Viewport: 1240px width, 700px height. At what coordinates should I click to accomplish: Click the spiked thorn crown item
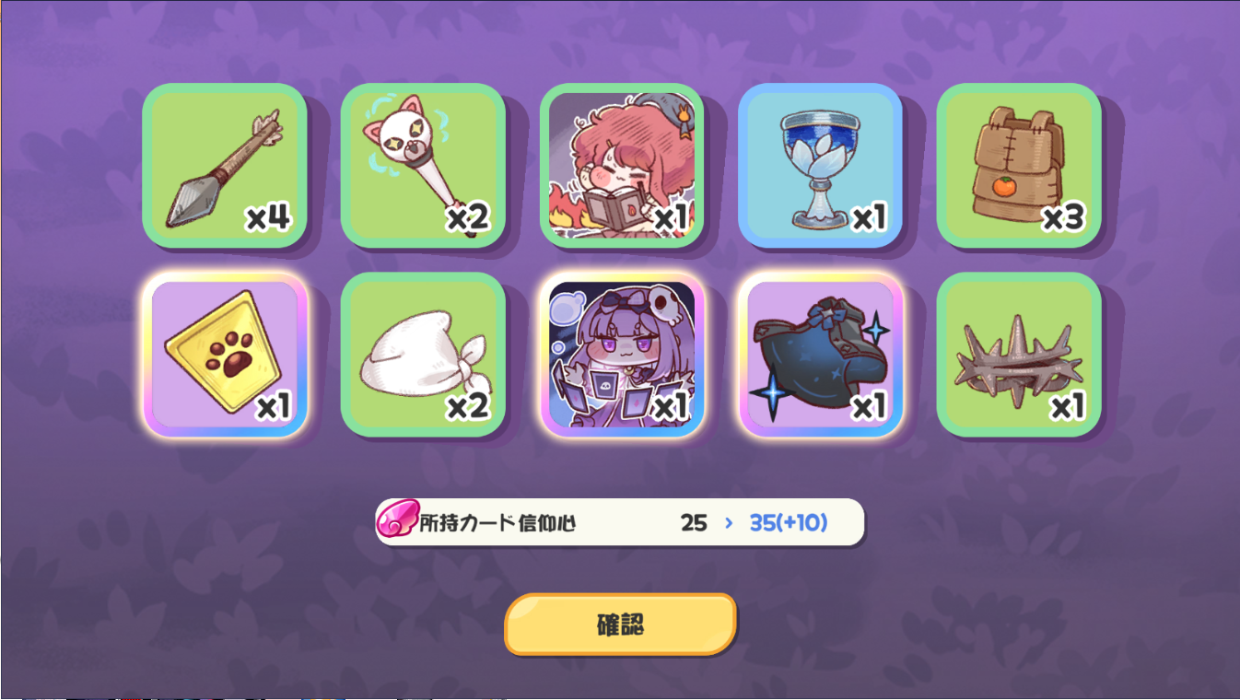click(1019, 355)
